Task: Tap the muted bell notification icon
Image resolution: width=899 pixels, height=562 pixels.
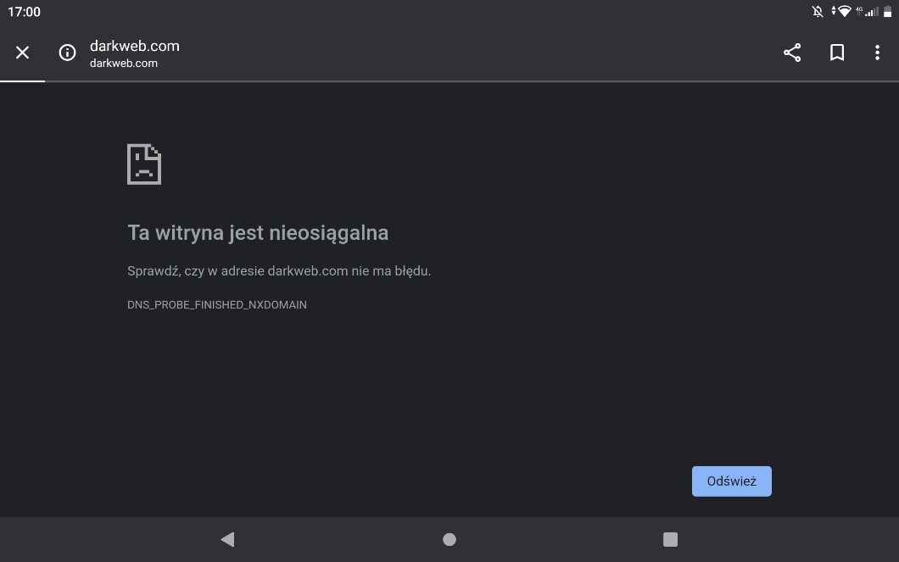Action: pos(818,12)
